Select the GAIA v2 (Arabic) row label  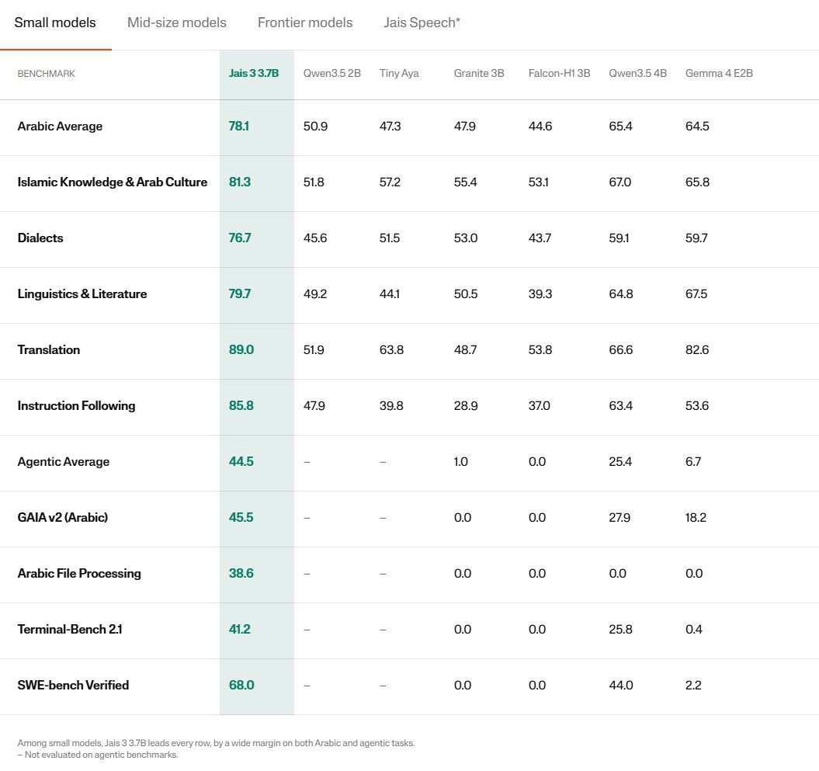pos(63,517)
